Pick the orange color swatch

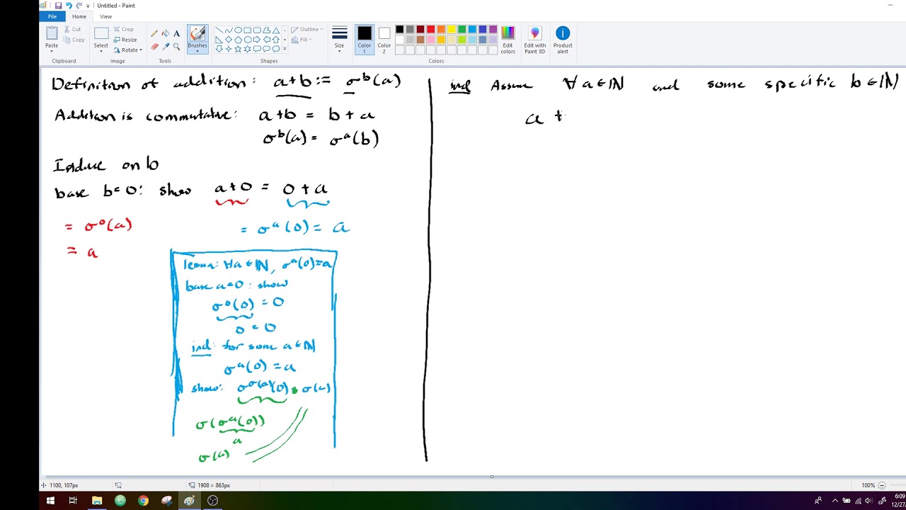pos(441,30)
